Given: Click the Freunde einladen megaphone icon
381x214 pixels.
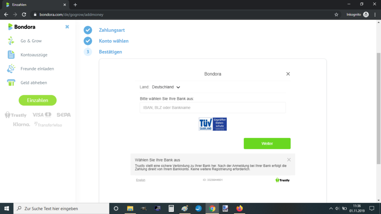Looking at the screenshot, I should (x=11, y=69).
